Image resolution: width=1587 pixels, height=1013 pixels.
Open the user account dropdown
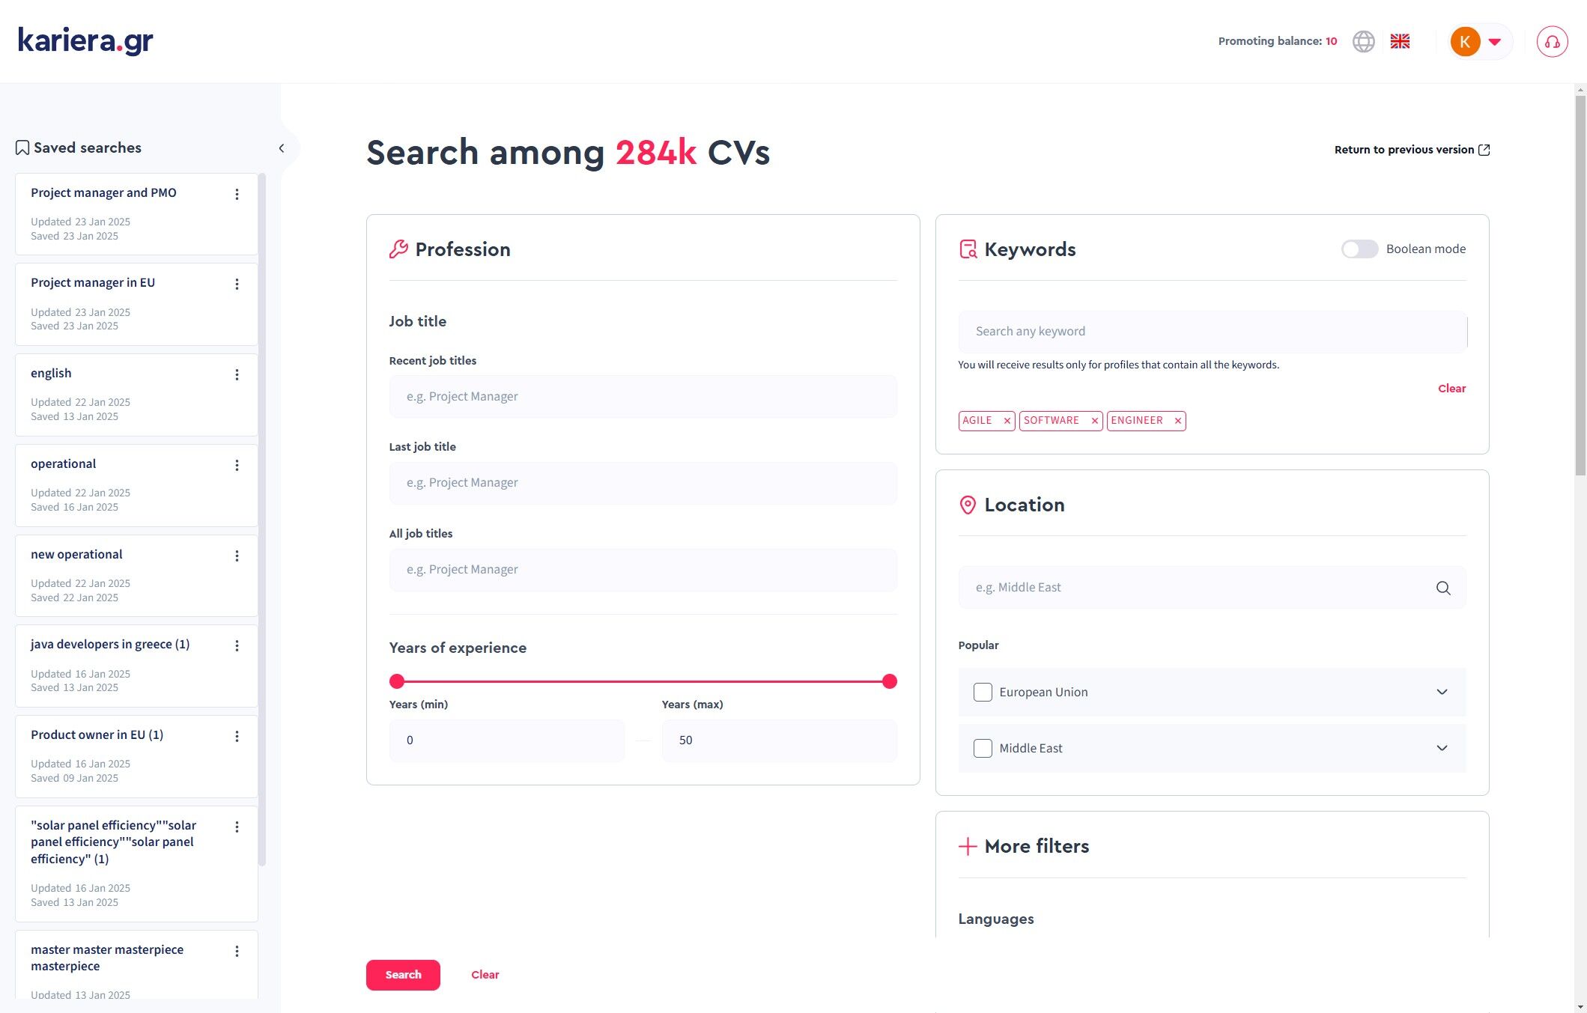coord(1479,42)
